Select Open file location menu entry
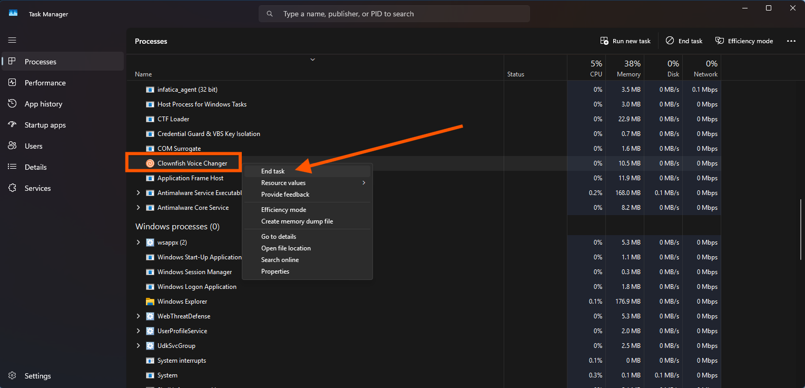The width and height of the screenshot is (805, 388). click(x=286, y=248)
